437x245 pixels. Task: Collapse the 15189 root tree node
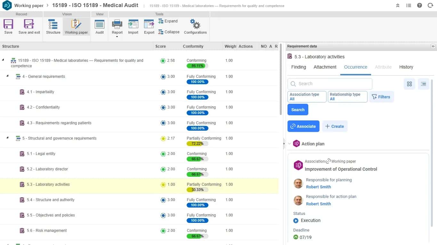pyautogui.click(x=4, y=60)
